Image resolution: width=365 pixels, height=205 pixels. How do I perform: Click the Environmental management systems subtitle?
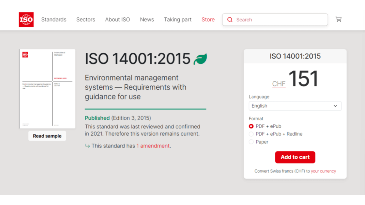click(x=135, y=87)
